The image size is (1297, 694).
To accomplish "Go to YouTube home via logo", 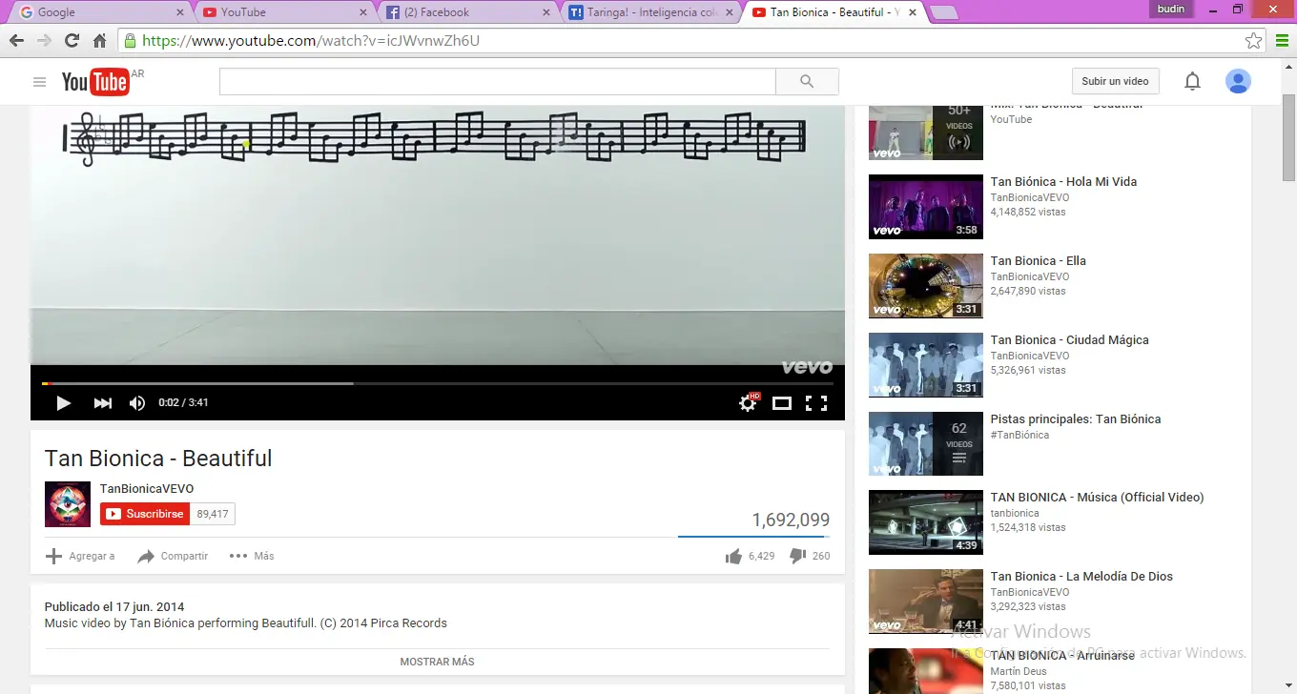I will pyautogui.click(x=95, y=82).
